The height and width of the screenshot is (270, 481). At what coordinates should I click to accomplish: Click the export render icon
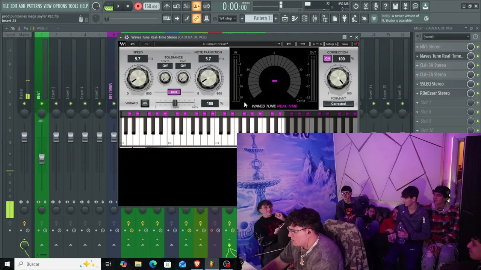[405, 6]
